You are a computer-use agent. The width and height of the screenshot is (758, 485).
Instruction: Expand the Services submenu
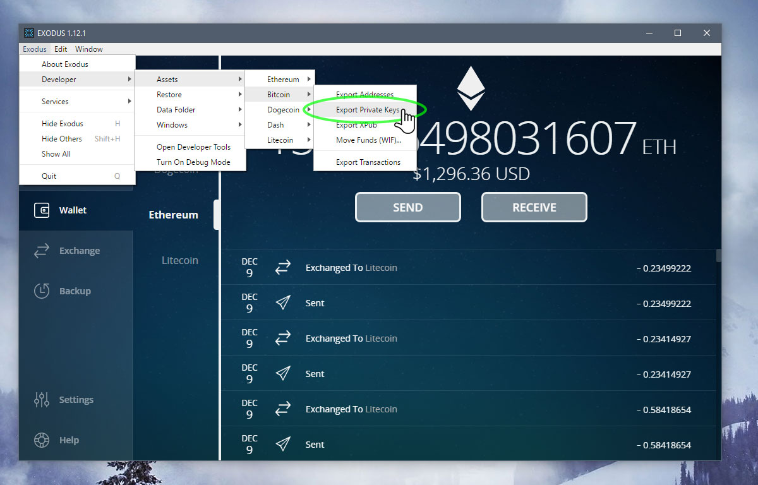click(77, 102)
